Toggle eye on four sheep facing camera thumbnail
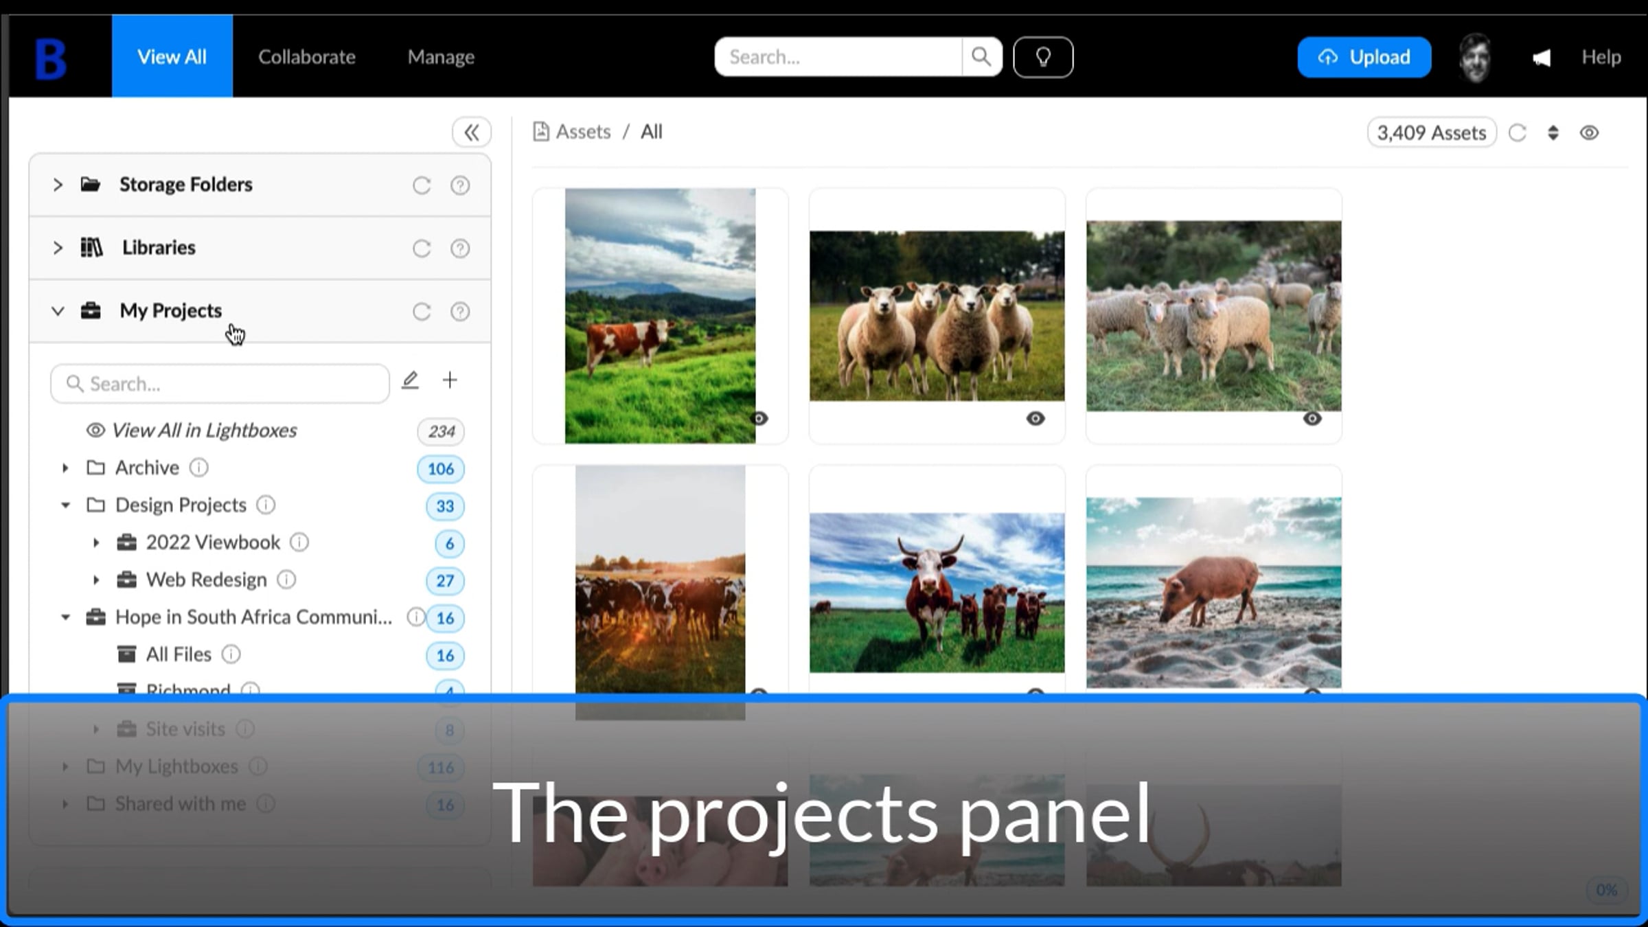 pos(1035,418)
